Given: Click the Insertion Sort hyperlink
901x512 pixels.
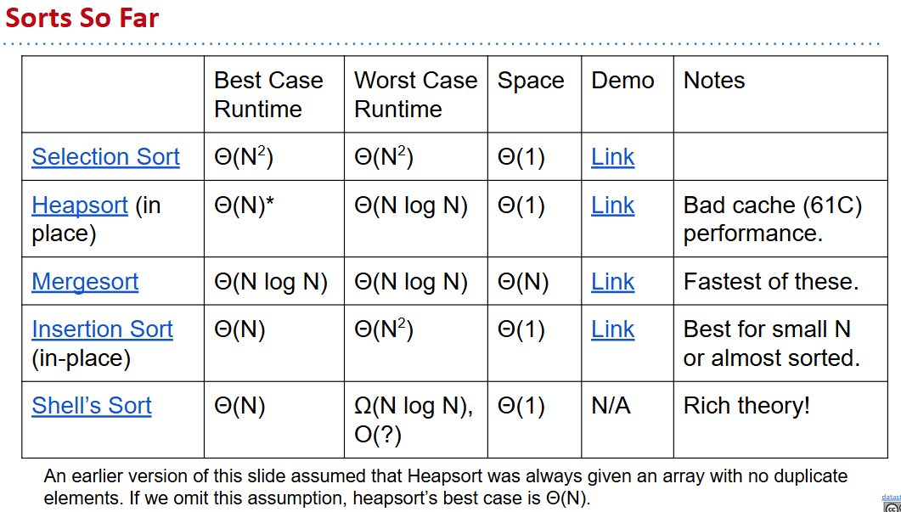Looking at the screenshot, I should coord(102,329).
